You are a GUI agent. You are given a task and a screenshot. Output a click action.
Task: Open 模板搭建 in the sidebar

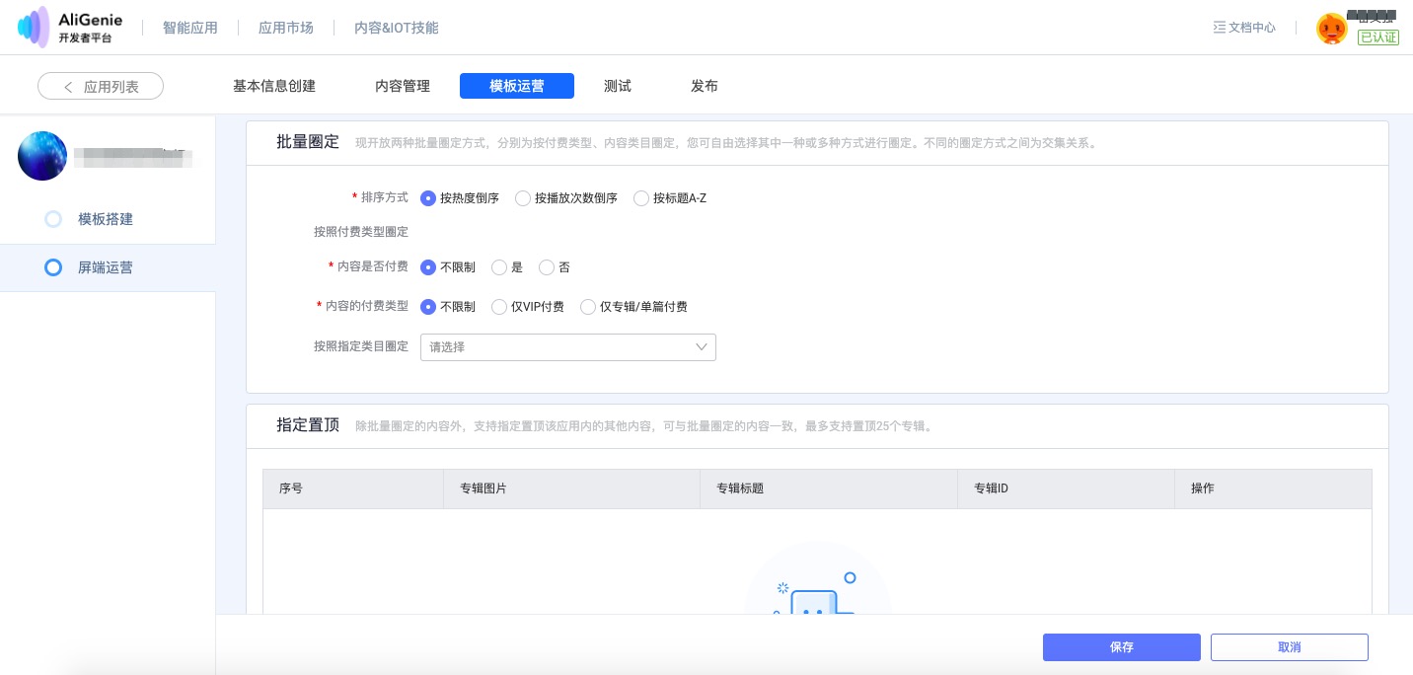click(x=106, y=219)
